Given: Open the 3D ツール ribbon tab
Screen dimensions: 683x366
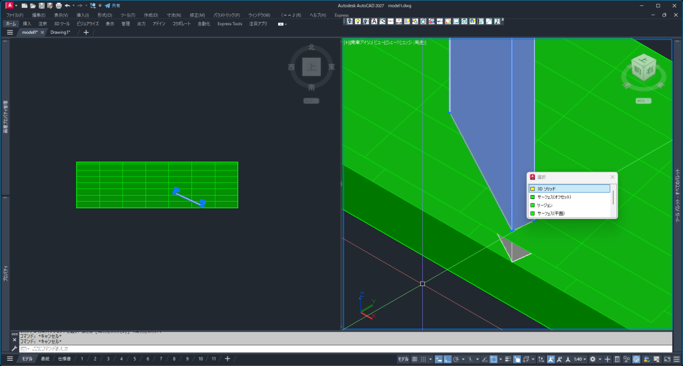Looking at the screenshot, I should (62, 23).
